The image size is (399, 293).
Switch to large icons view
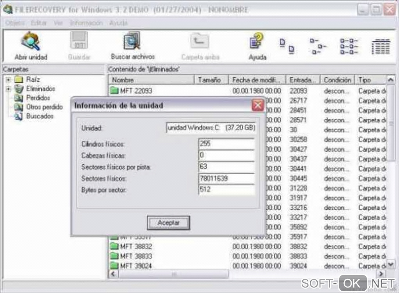pos(287,46)
